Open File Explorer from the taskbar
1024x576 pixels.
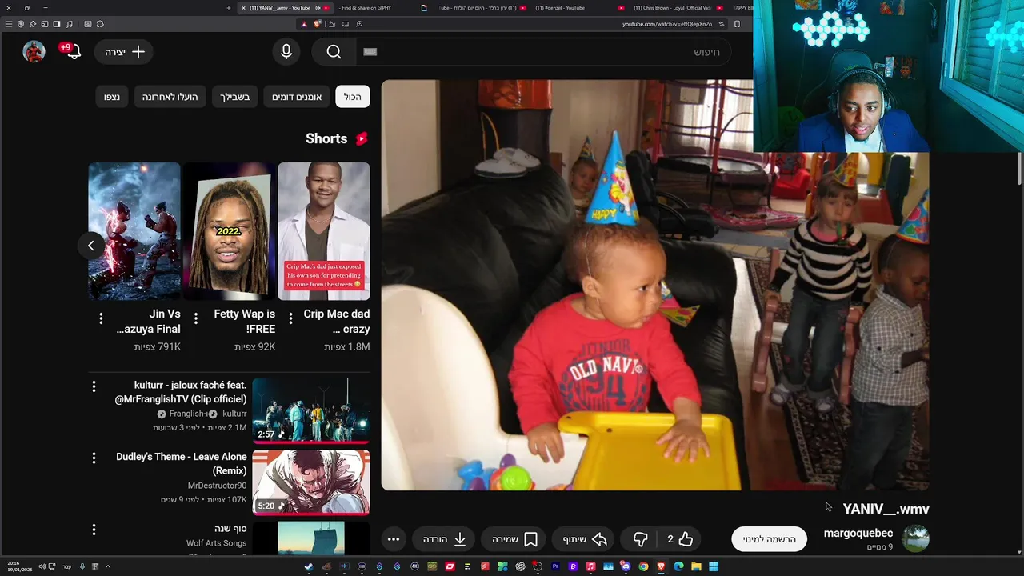[696, 566]
